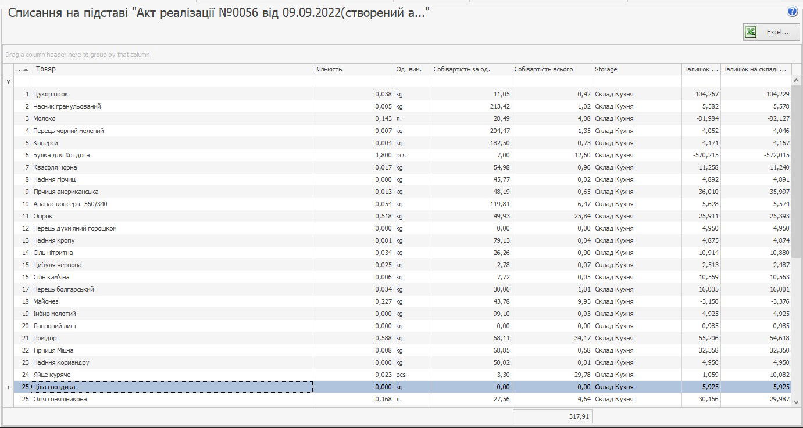Viewport: 803px width, 428px height.
Task: Click the green Excel icon on export button
Action: click(751, 33)
